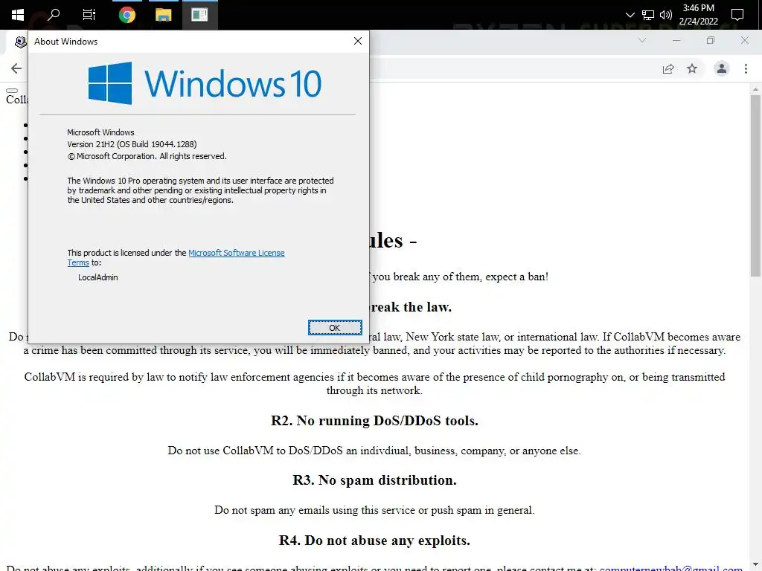Click the 'Do not use CollabVM to DoS/DDoS' paragraph
Screen dimensions: 762x571
(x=374, y=451)
